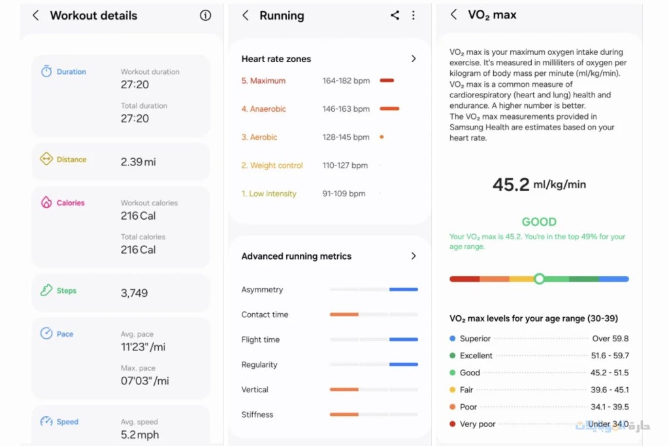Tap the VO₂ max level indicator marker
669x446 pixels.
(539, 279)
